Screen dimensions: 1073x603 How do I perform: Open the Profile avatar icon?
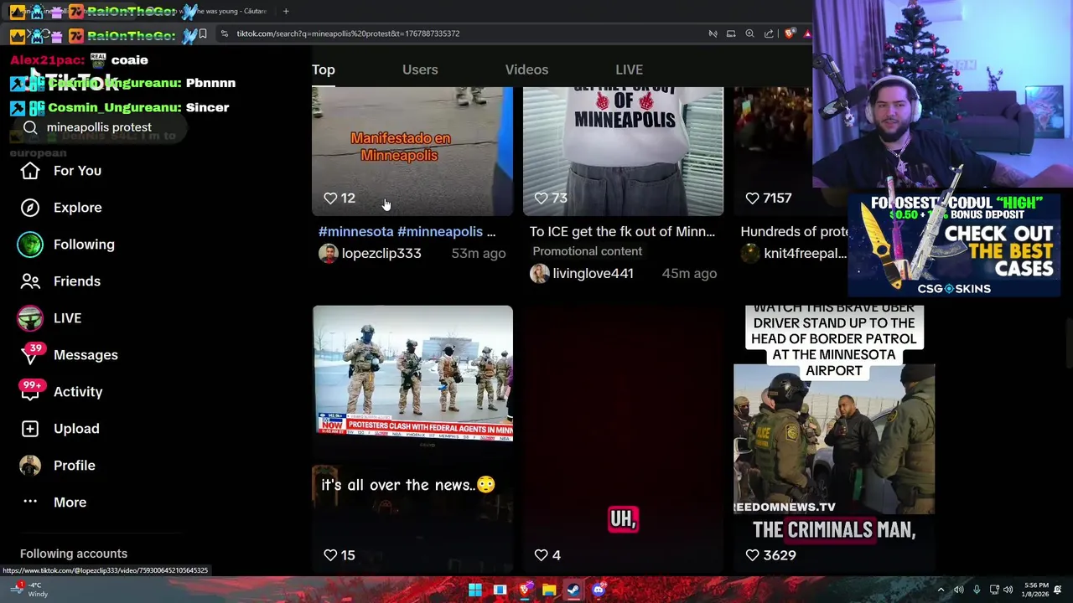pyautogui.click(x=30, y=466)
